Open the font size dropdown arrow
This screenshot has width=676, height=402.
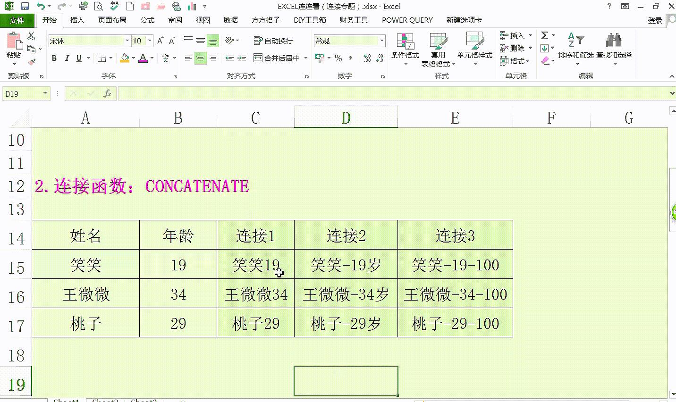coord(149,41)
